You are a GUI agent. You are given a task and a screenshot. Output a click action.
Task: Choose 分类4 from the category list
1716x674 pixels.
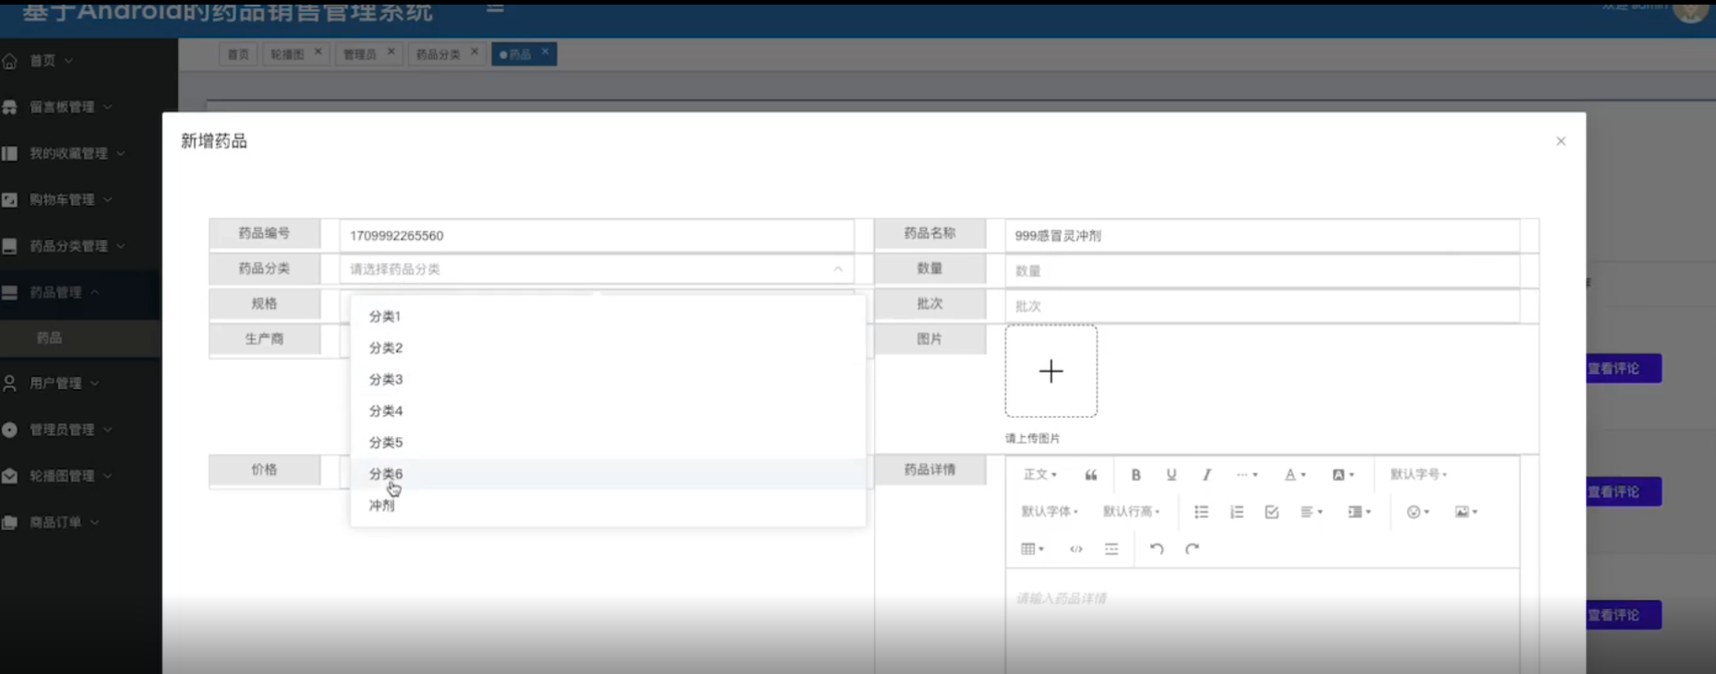[x=608, y=410]
